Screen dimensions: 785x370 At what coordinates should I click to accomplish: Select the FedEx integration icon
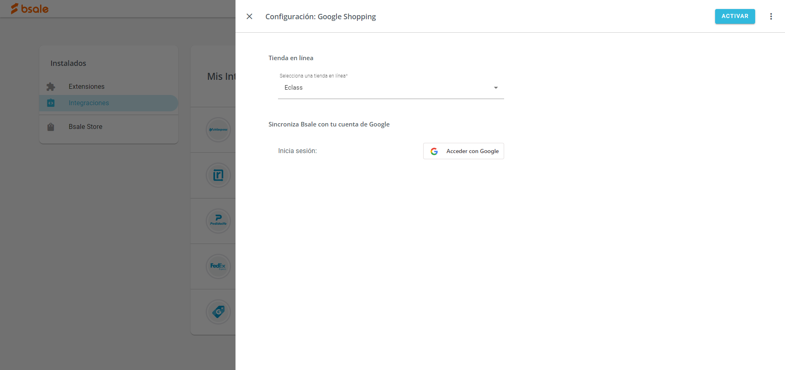point(218,266)
